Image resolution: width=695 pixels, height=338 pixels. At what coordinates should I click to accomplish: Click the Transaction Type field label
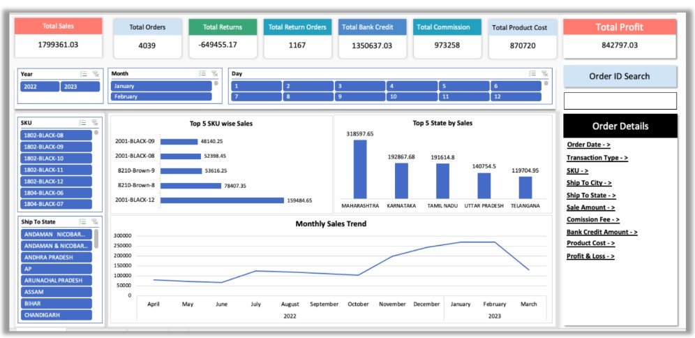pos(597,157)
